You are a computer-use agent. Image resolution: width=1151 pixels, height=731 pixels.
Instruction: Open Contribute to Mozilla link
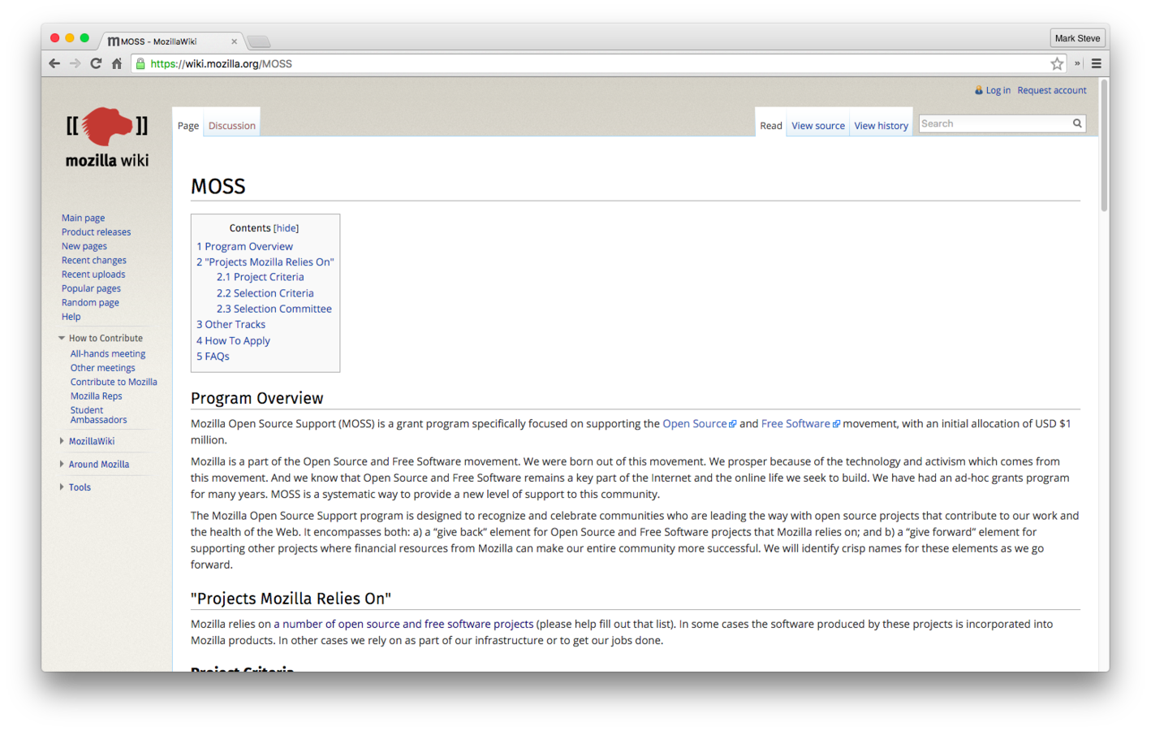pyautogui.click(x=114, y=383)
